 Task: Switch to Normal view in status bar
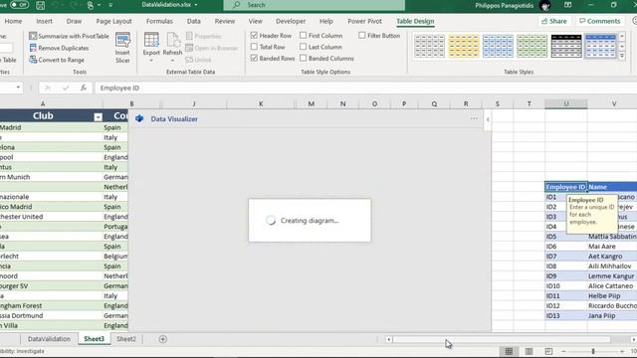[x=509, y=351]
